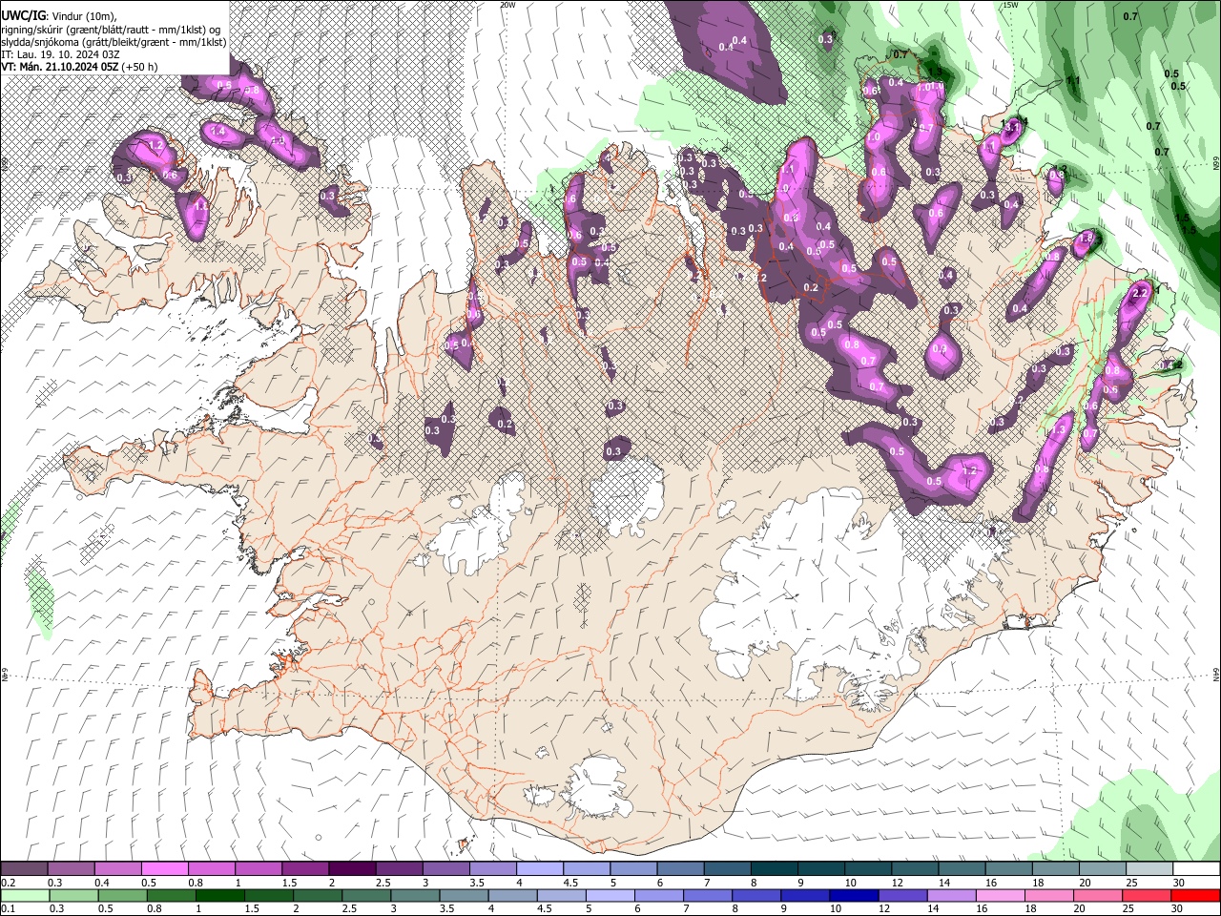Click the bold 'UWC/IG' title text
The width and height of the screenshot is (1221, 916).
point(23,16)
